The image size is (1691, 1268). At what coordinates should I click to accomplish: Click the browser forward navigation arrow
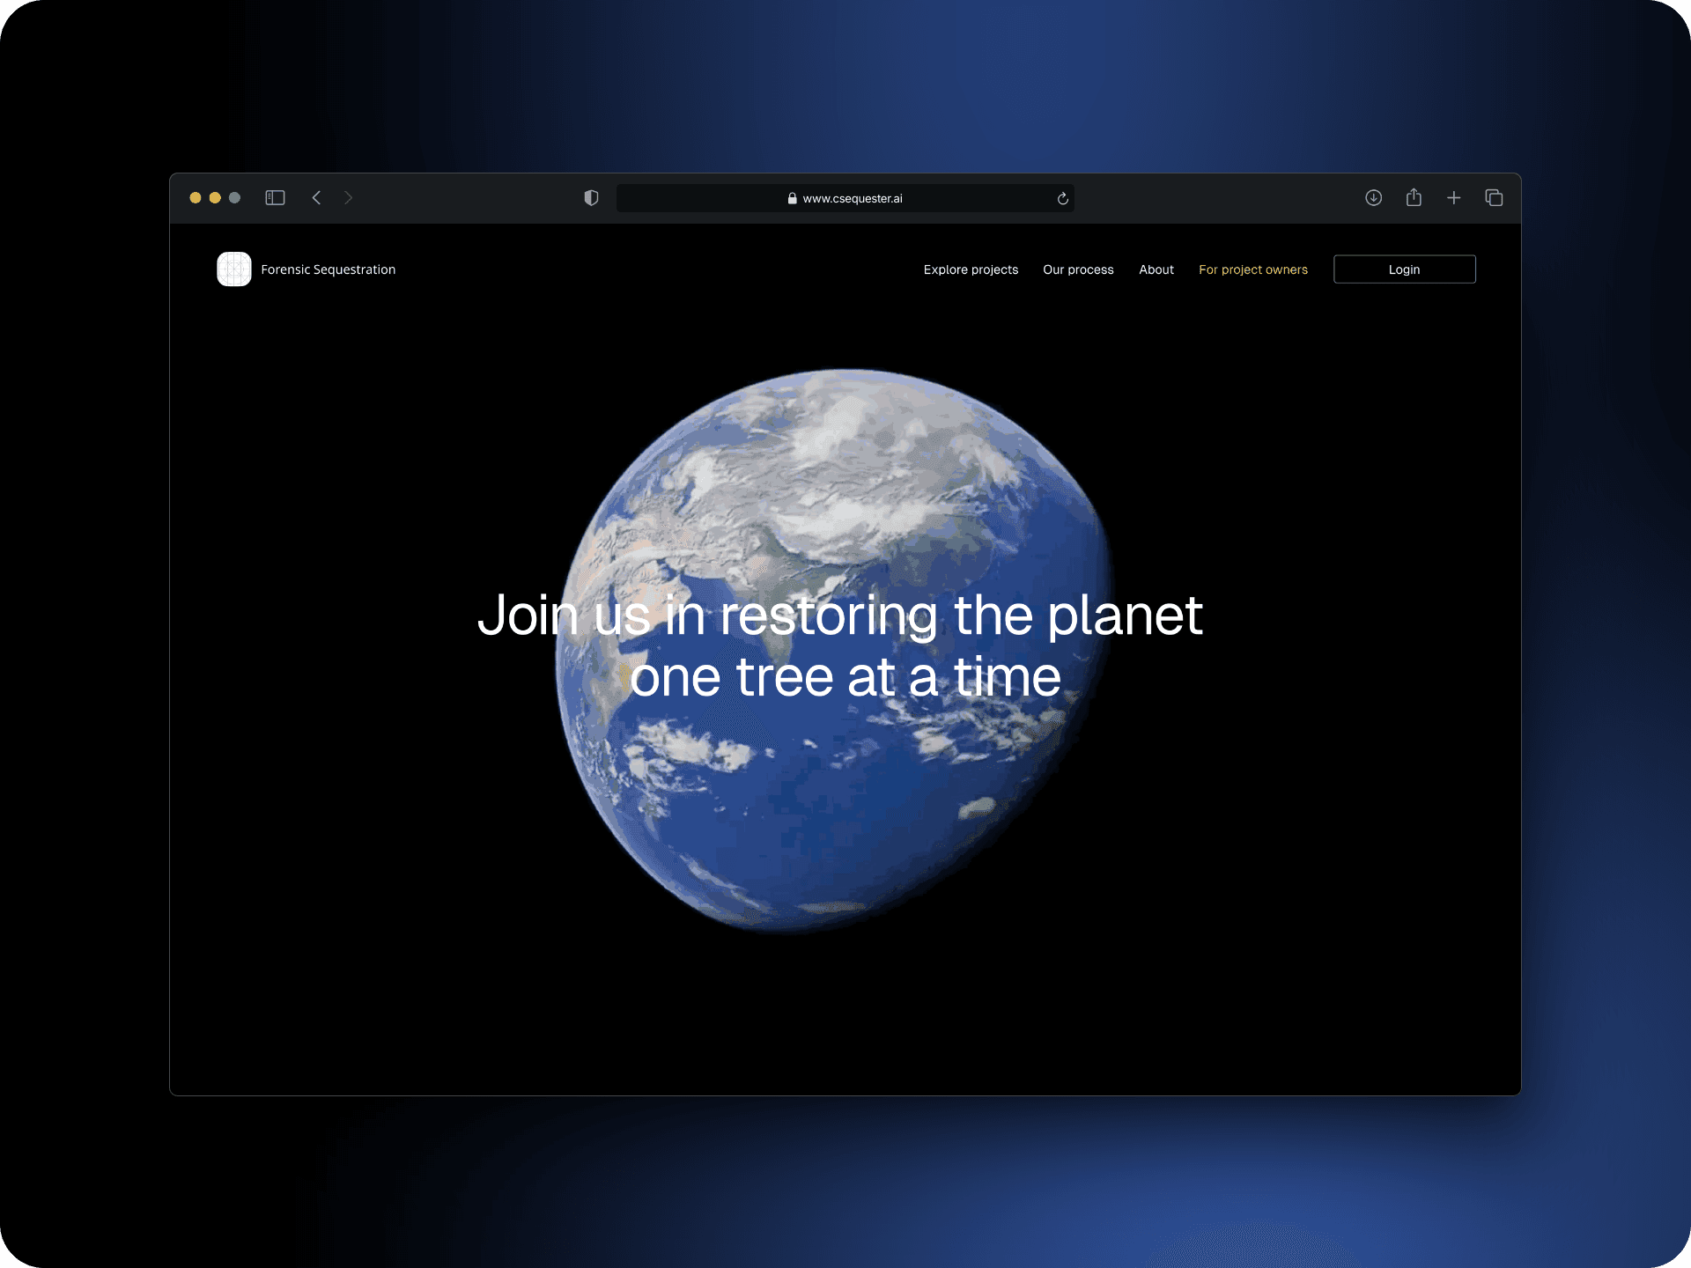pyautogui.click(x=351, y=197)
